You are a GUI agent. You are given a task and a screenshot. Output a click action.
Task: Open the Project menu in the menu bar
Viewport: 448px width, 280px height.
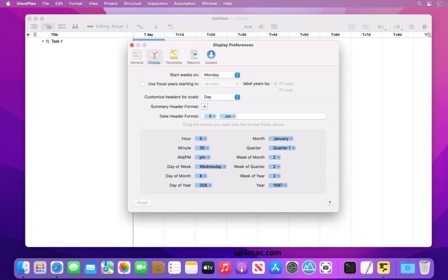pos(111,3)
